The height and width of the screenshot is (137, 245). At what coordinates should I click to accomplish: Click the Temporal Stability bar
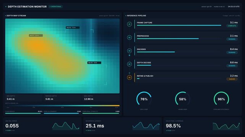point(101,113)
